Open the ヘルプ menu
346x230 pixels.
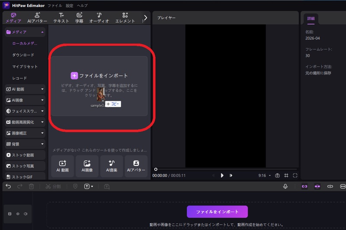(82, 6)
